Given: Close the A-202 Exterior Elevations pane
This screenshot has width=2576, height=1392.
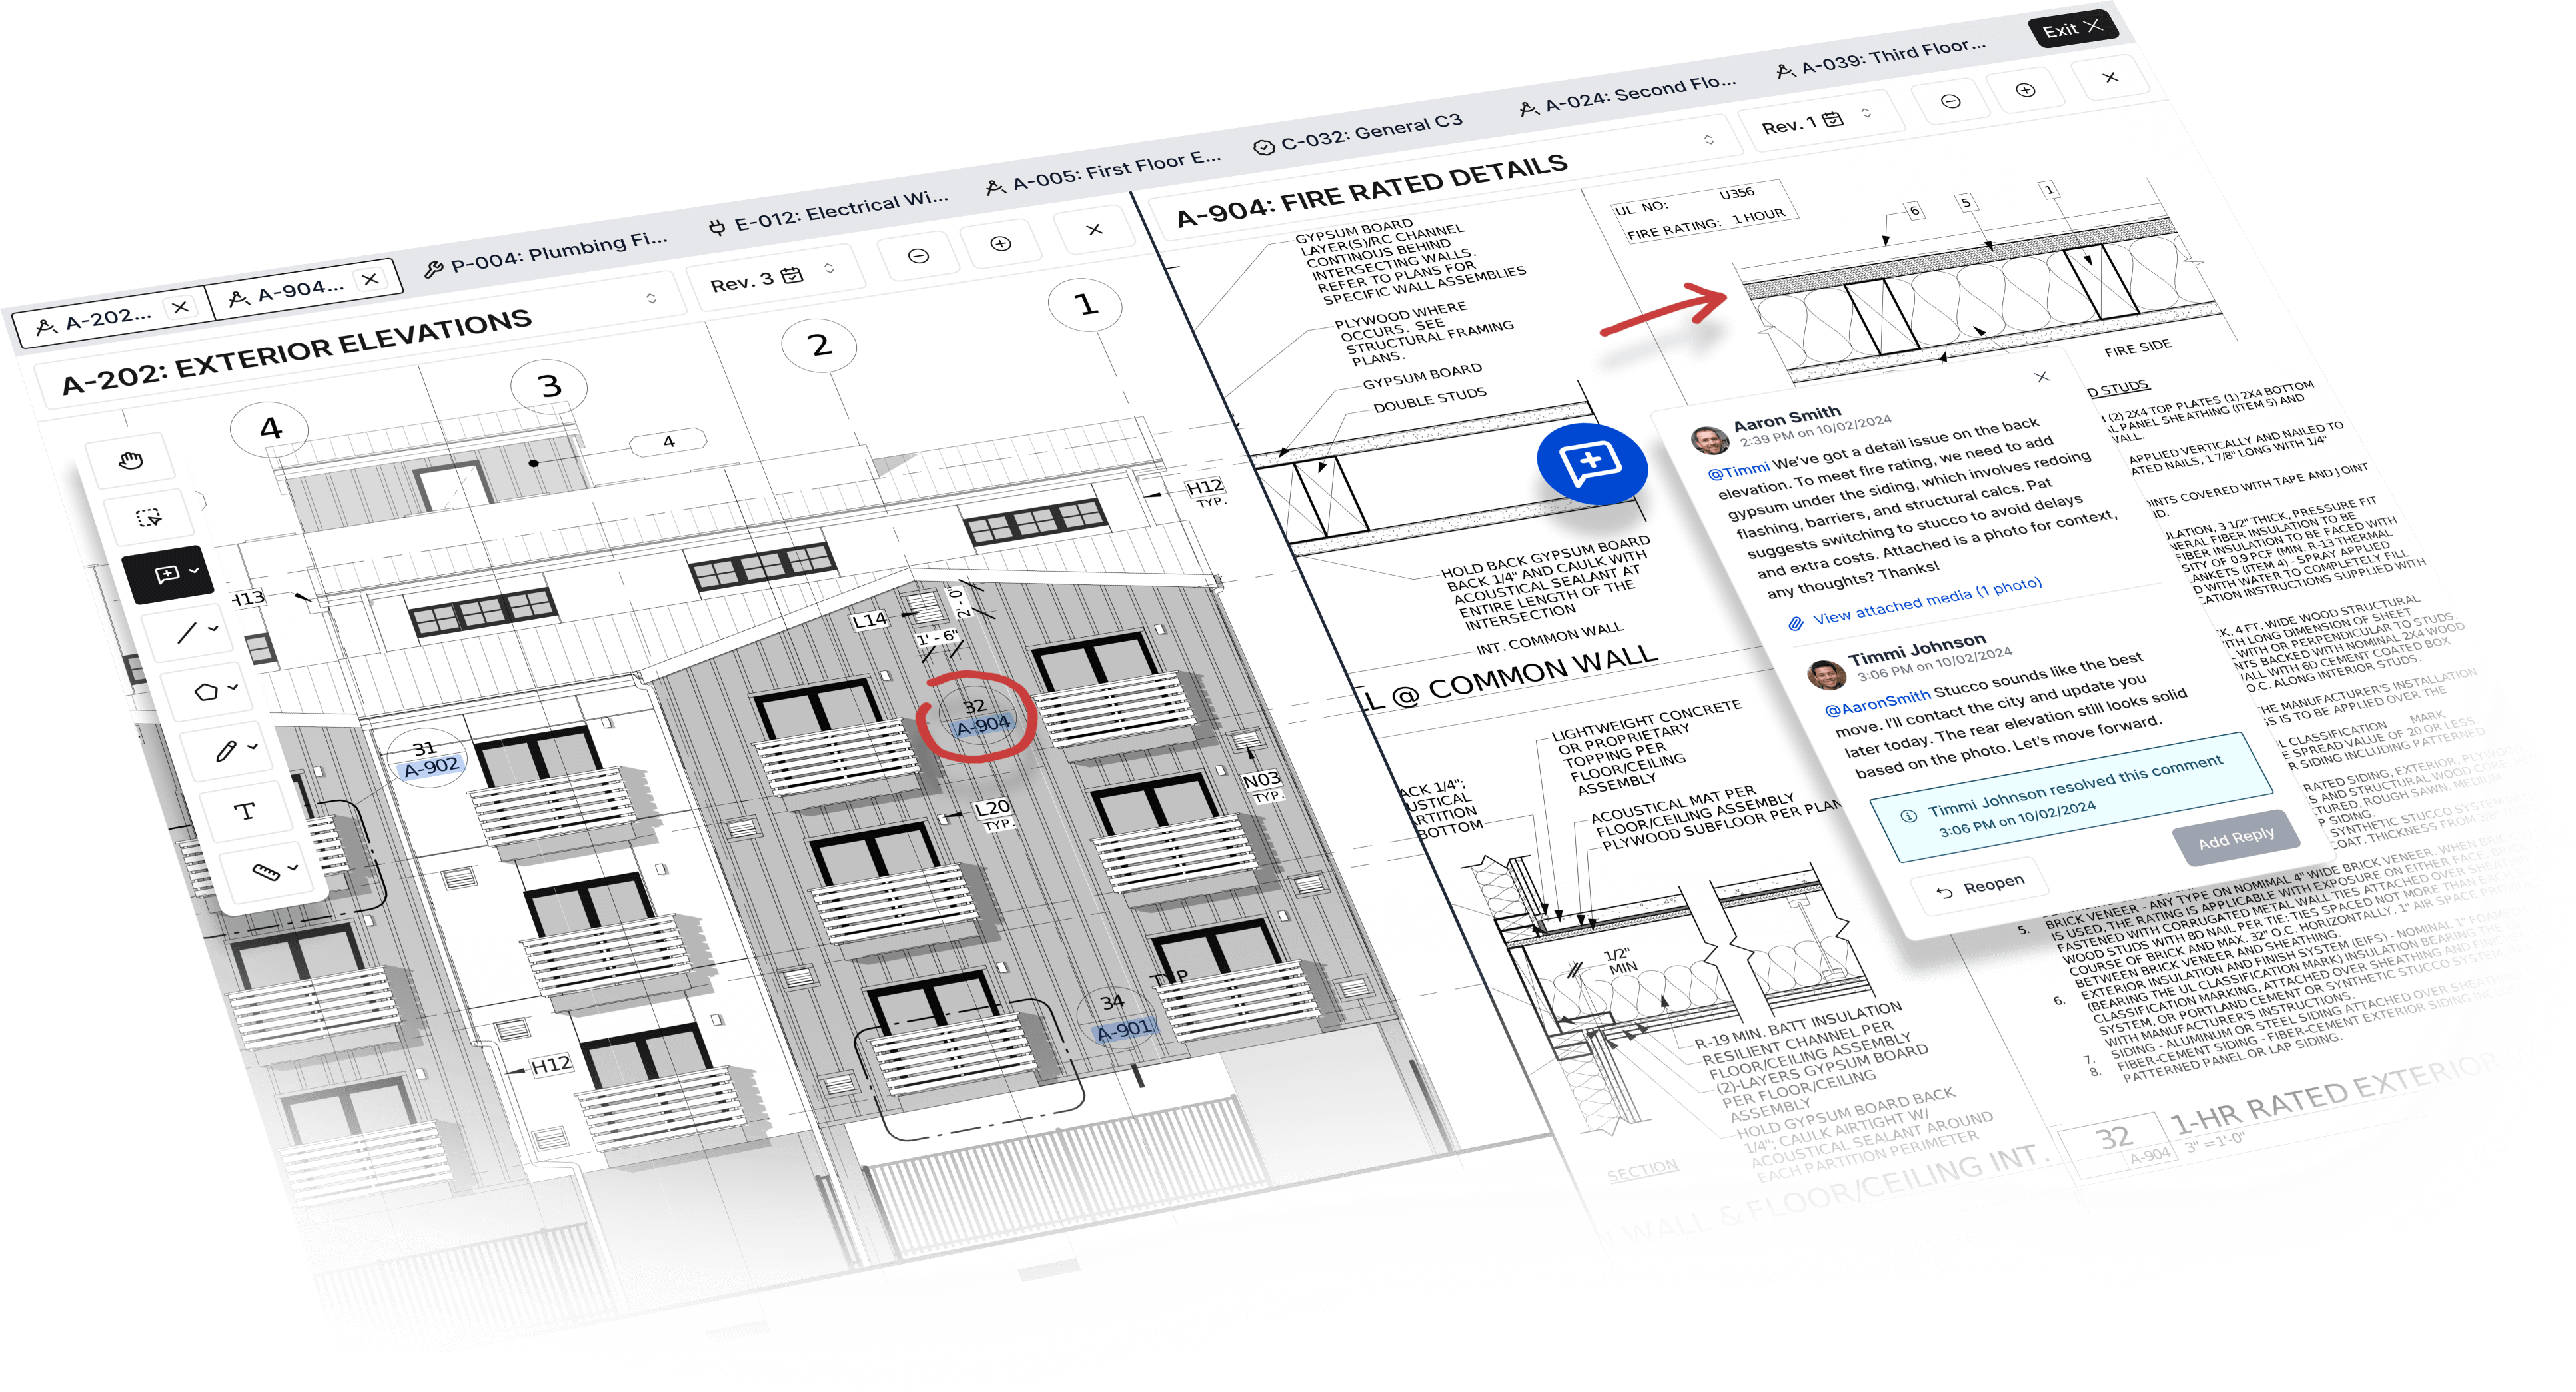Looking at the screenshot, I should click(x=1094, y=230).
